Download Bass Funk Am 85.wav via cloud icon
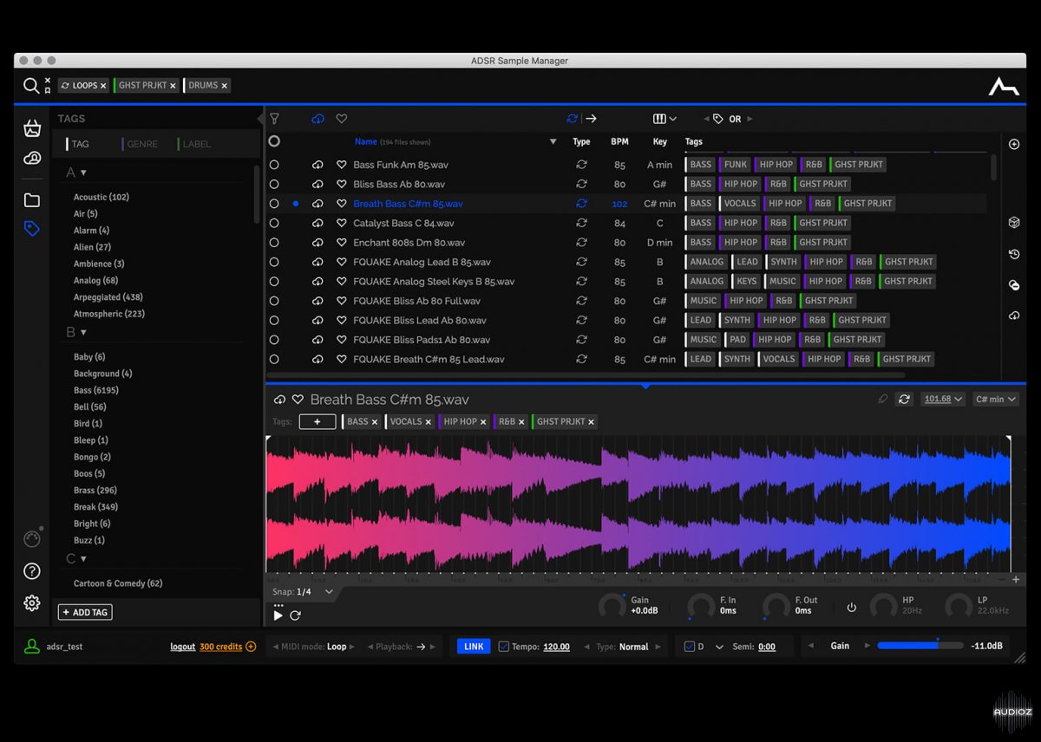 [318, 165]
